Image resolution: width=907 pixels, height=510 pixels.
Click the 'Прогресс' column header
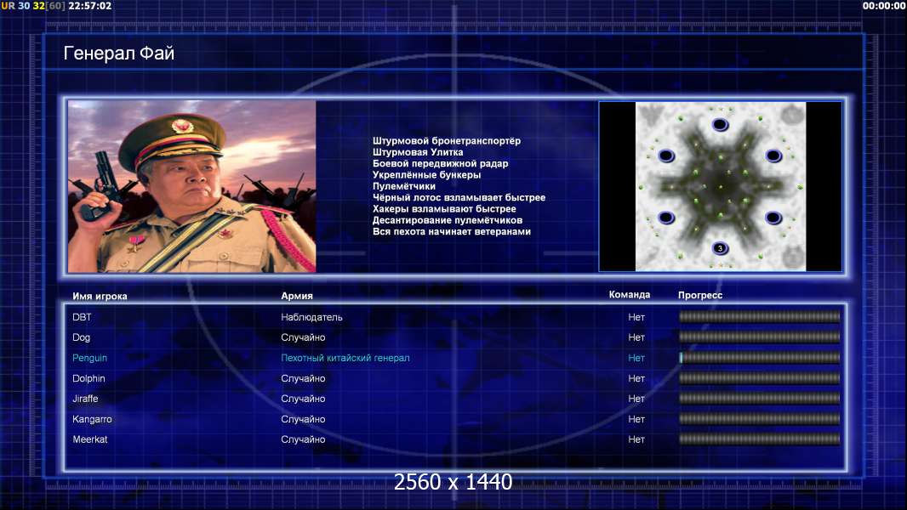point(700,295)
